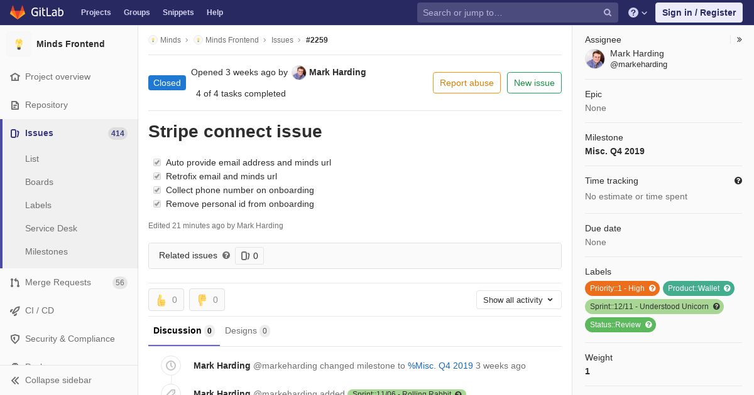Viewport: 754px width, 395px height.
Task: Click the Related issues help icon
Action: pos(226,255)
